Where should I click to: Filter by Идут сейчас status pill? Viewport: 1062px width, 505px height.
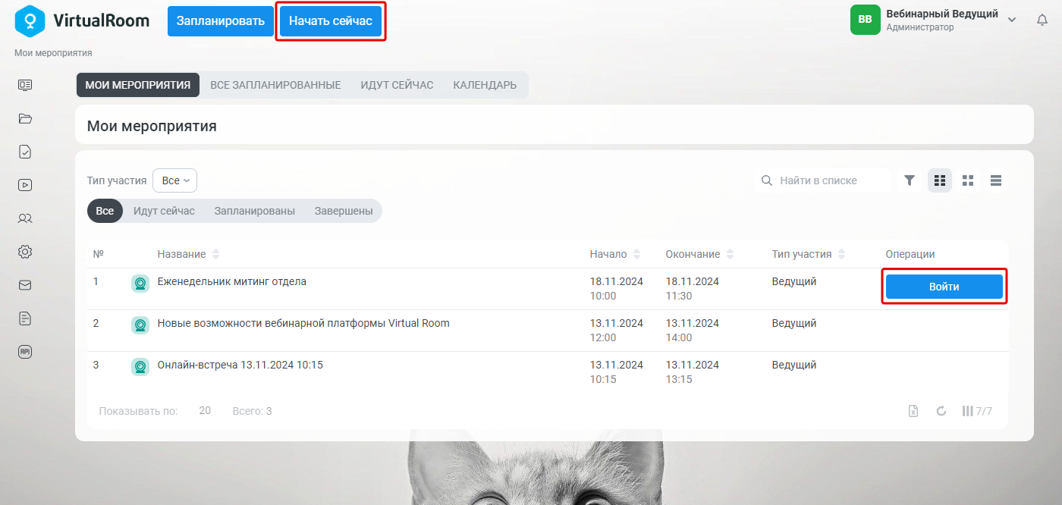164,211
